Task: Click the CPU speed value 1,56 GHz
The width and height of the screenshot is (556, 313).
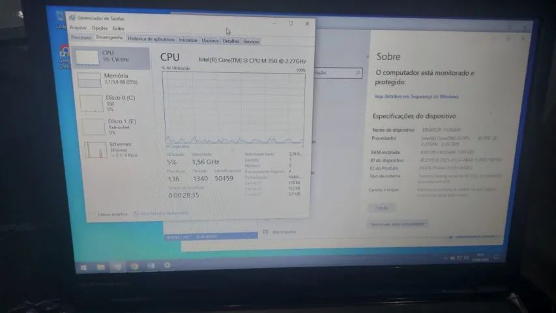Action: click(205, 162)
